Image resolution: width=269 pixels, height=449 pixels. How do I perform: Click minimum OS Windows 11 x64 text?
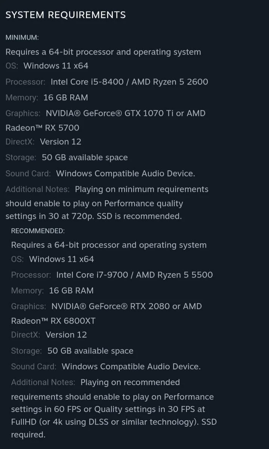56,66
